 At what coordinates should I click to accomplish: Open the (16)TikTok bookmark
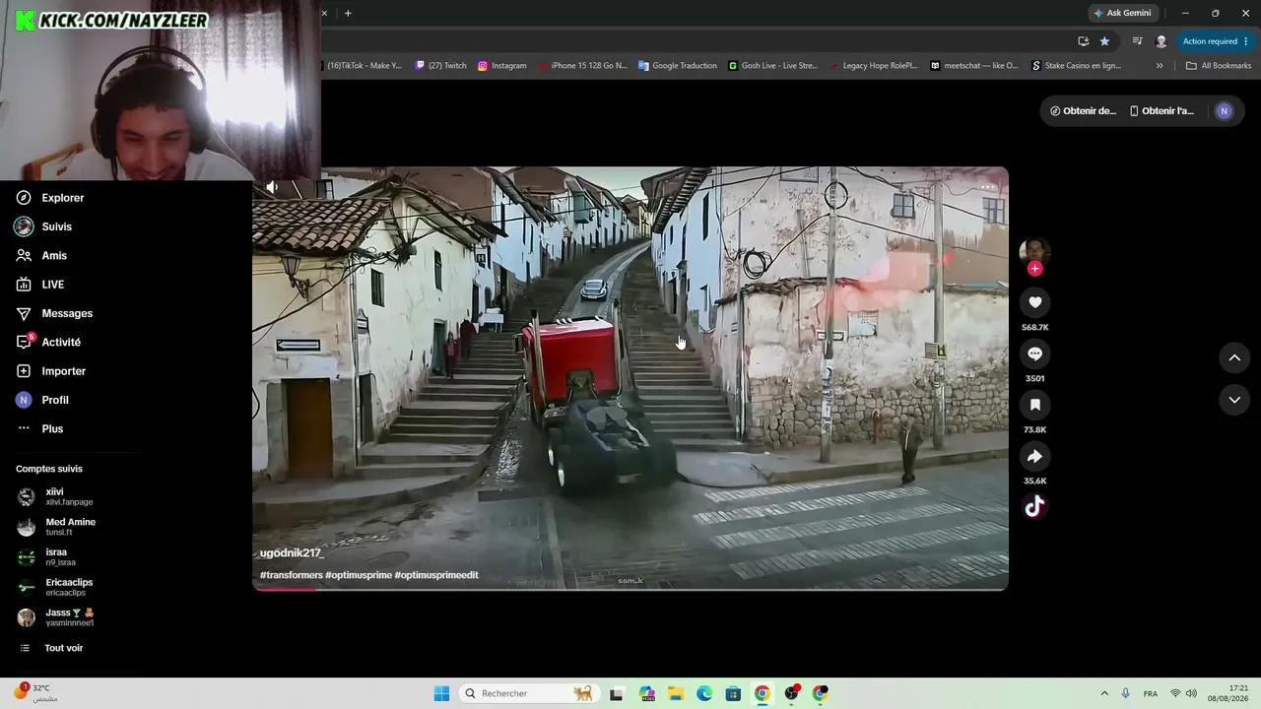363,66
